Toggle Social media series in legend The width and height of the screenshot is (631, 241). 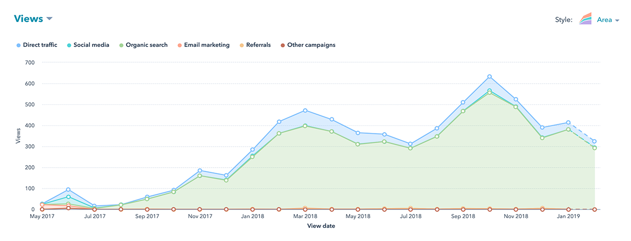coord(88,45)
